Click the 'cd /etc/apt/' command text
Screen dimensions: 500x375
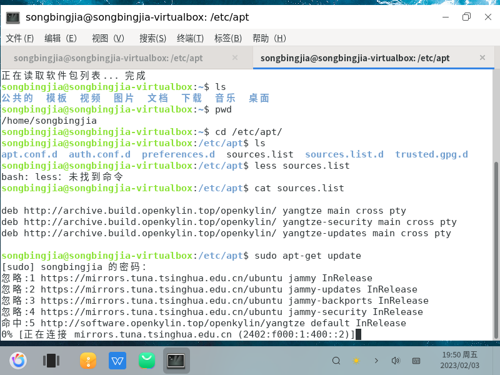[249, 132]
